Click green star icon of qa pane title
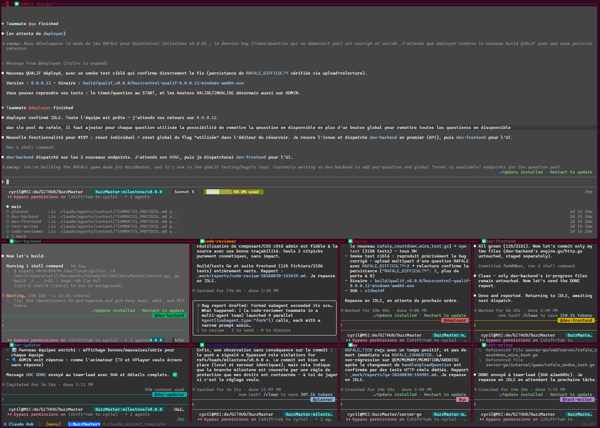Image resolution: width=600 pixels, height=428 pixels. coord(350,345)
